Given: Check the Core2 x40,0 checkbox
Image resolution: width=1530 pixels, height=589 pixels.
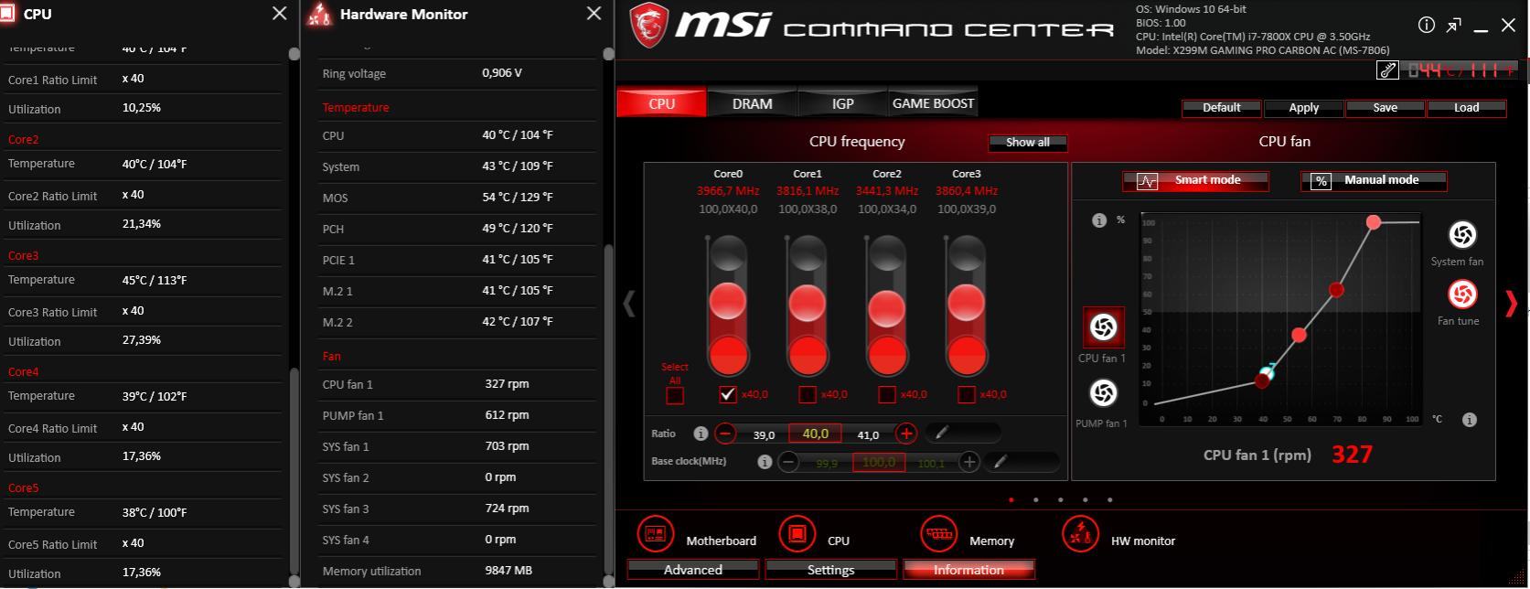Looking at the screenshot, I should coord(886,394).
